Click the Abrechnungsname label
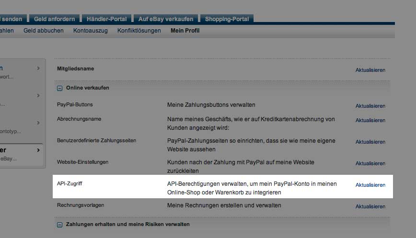 point(79,119)
